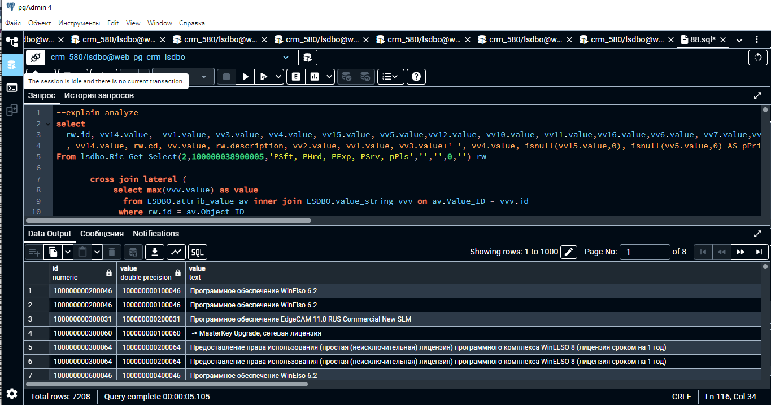Execute the query with the play button
This screenshot has width=771, height=405.
[245, 77]
